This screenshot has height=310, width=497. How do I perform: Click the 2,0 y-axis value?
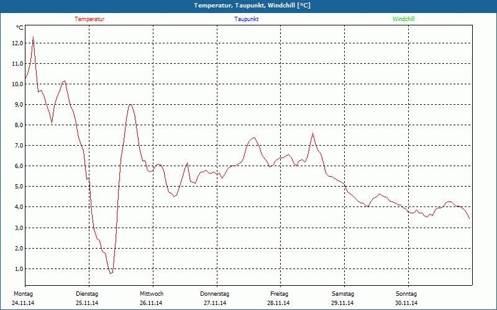click(x=19, y=249)
